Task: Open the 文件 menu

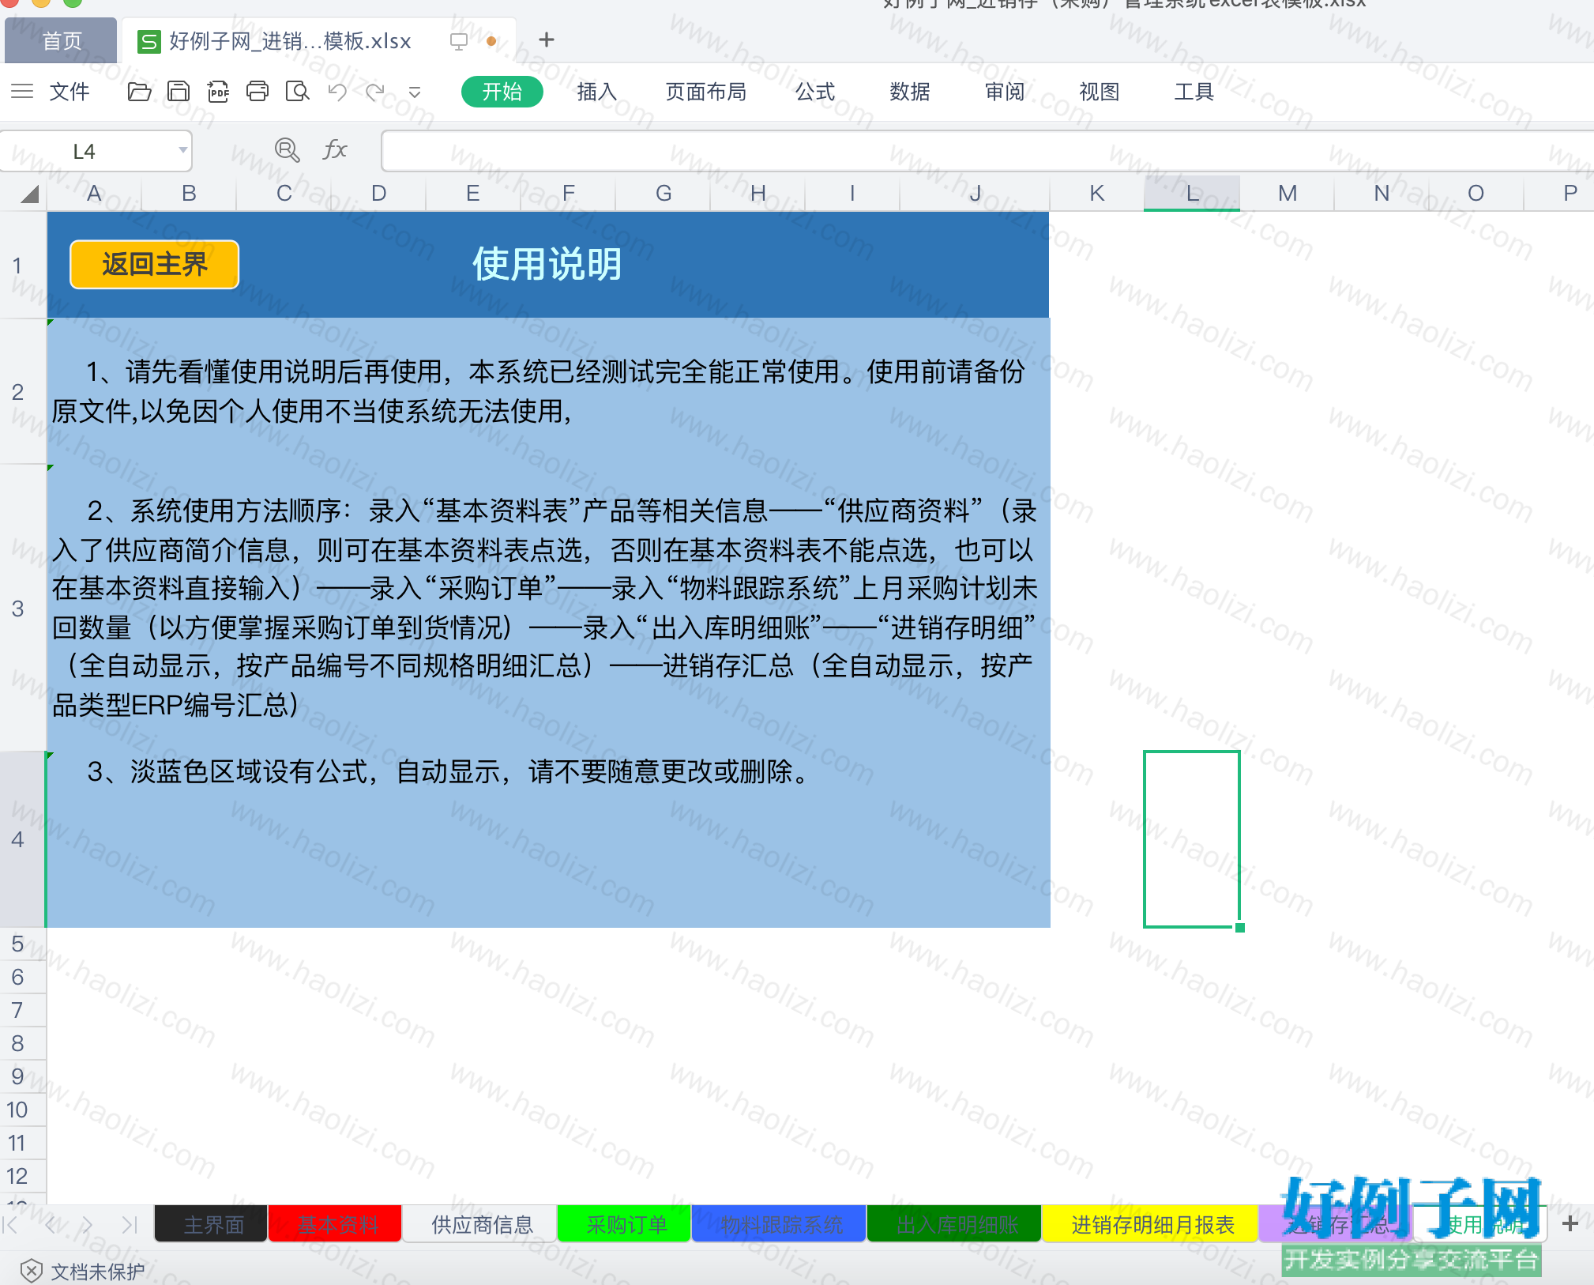Action: point(70,92)
